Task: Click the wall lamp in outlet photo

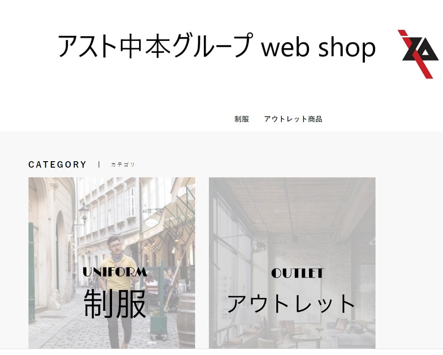Action: pyautogui.click(x=258, y=247)
